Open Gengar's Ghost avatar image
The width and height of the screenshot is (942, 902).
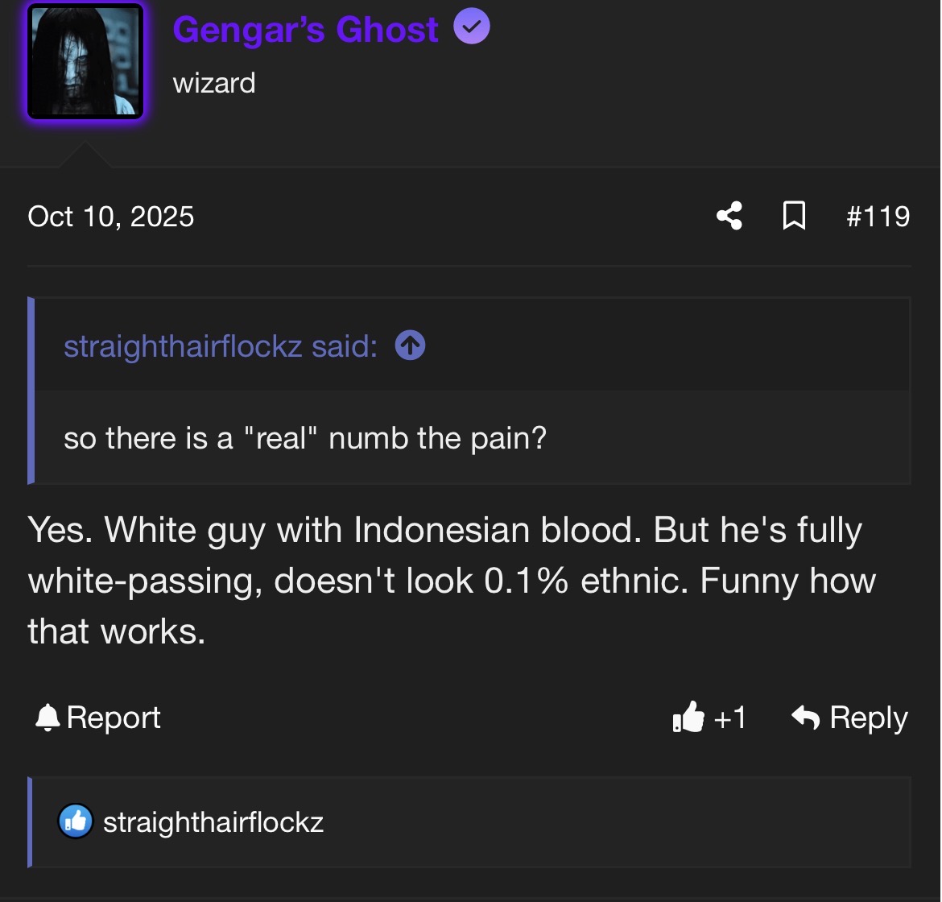(85, 61)
